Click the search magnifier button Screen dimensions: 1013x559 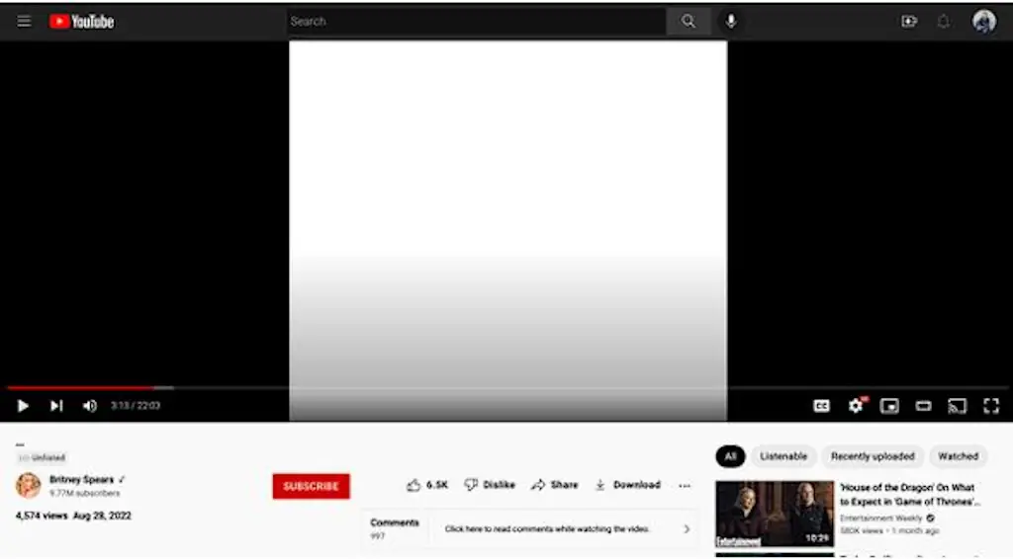click(689, 21)
